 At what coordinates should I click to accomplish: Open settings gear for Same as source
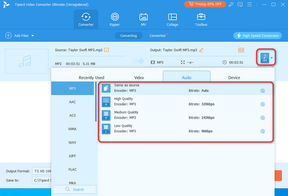point(263,90)
